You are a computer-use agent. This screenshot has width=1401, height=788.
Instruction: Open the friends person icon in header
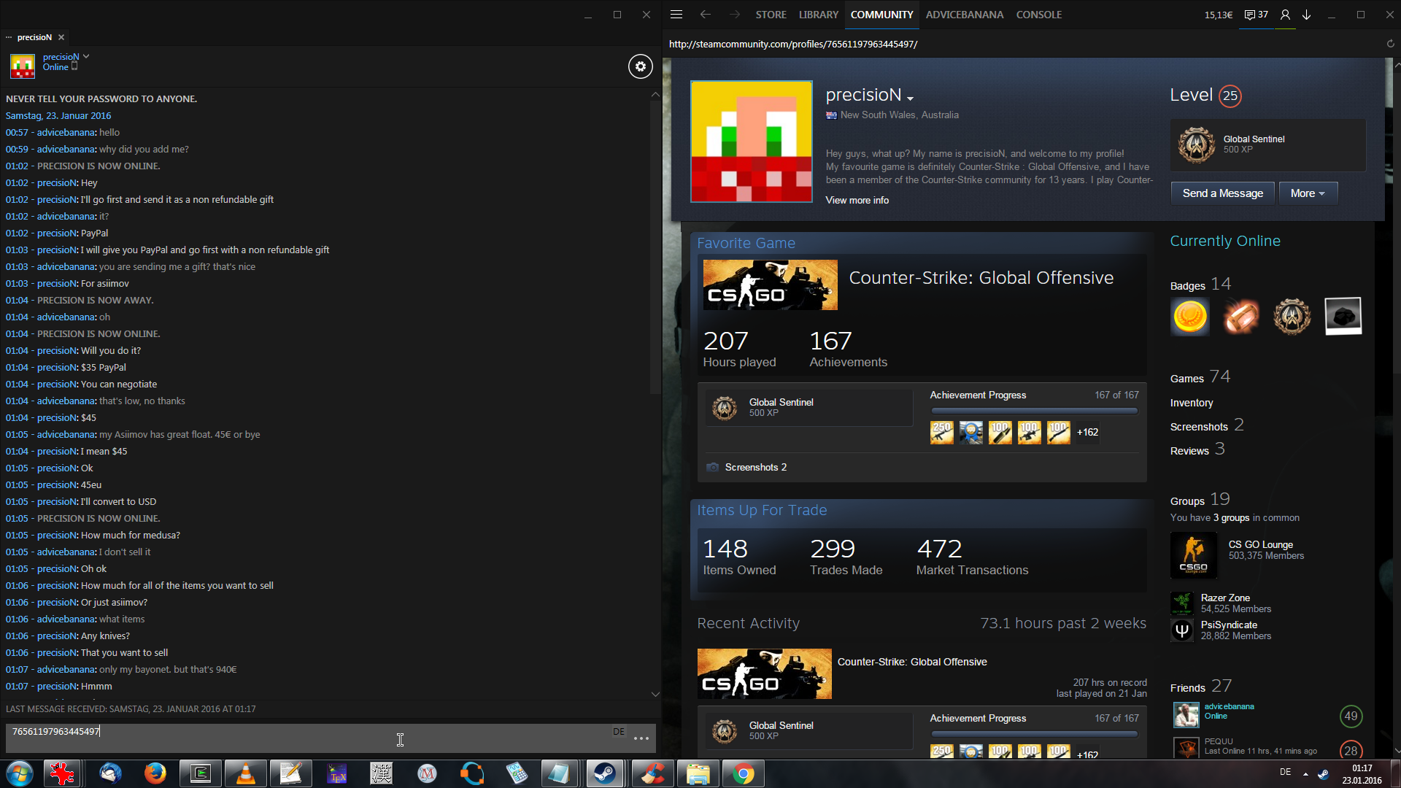click(1285, 15)
